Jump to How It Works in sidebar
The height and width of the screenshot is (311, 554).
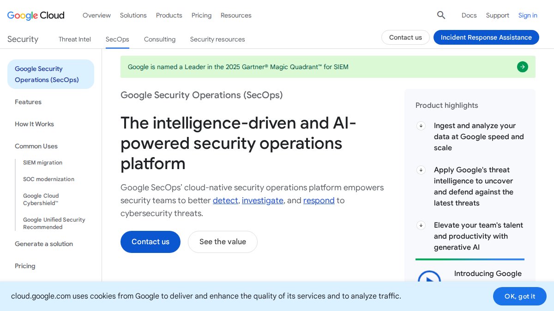(34, 124)
